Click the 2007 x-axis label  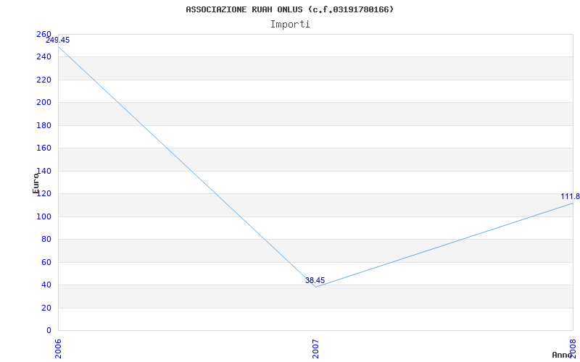point(315,348)
